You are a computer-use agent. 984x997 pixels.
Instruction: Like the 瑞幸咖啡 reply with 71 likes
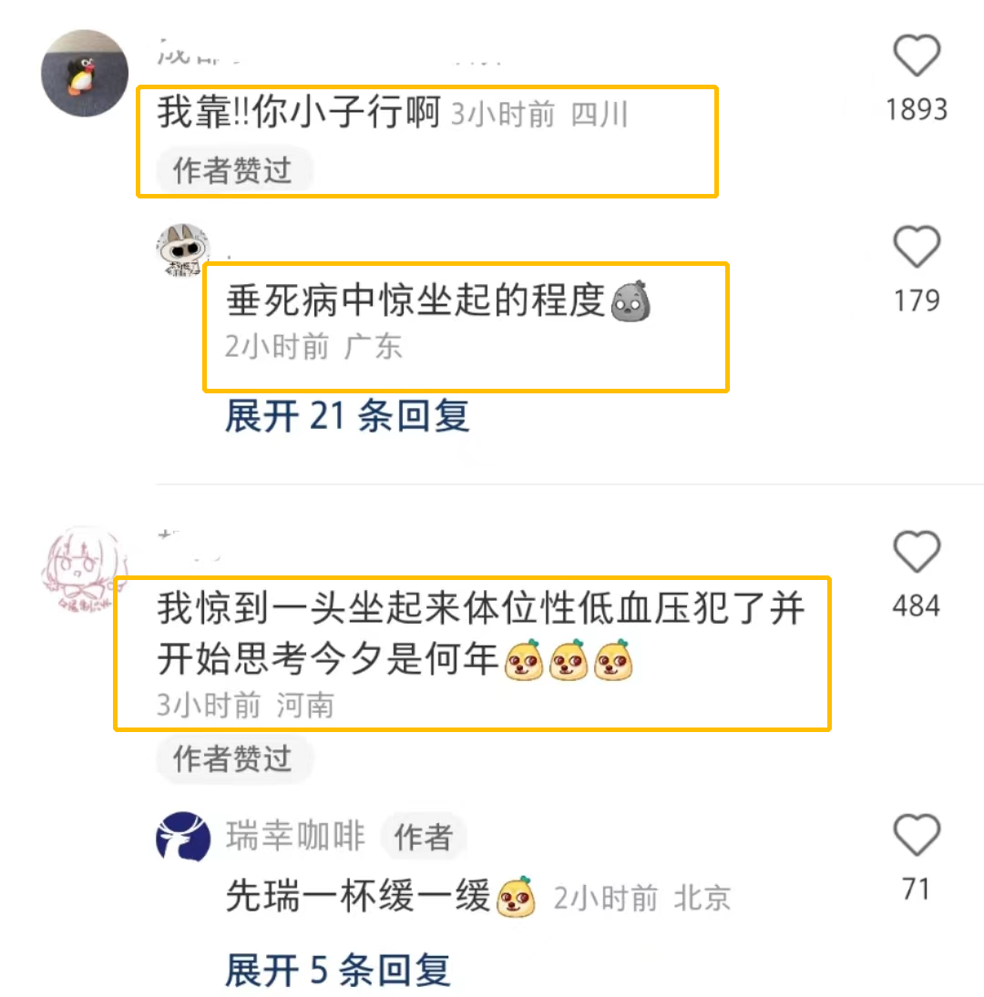[x=917, y=834]
